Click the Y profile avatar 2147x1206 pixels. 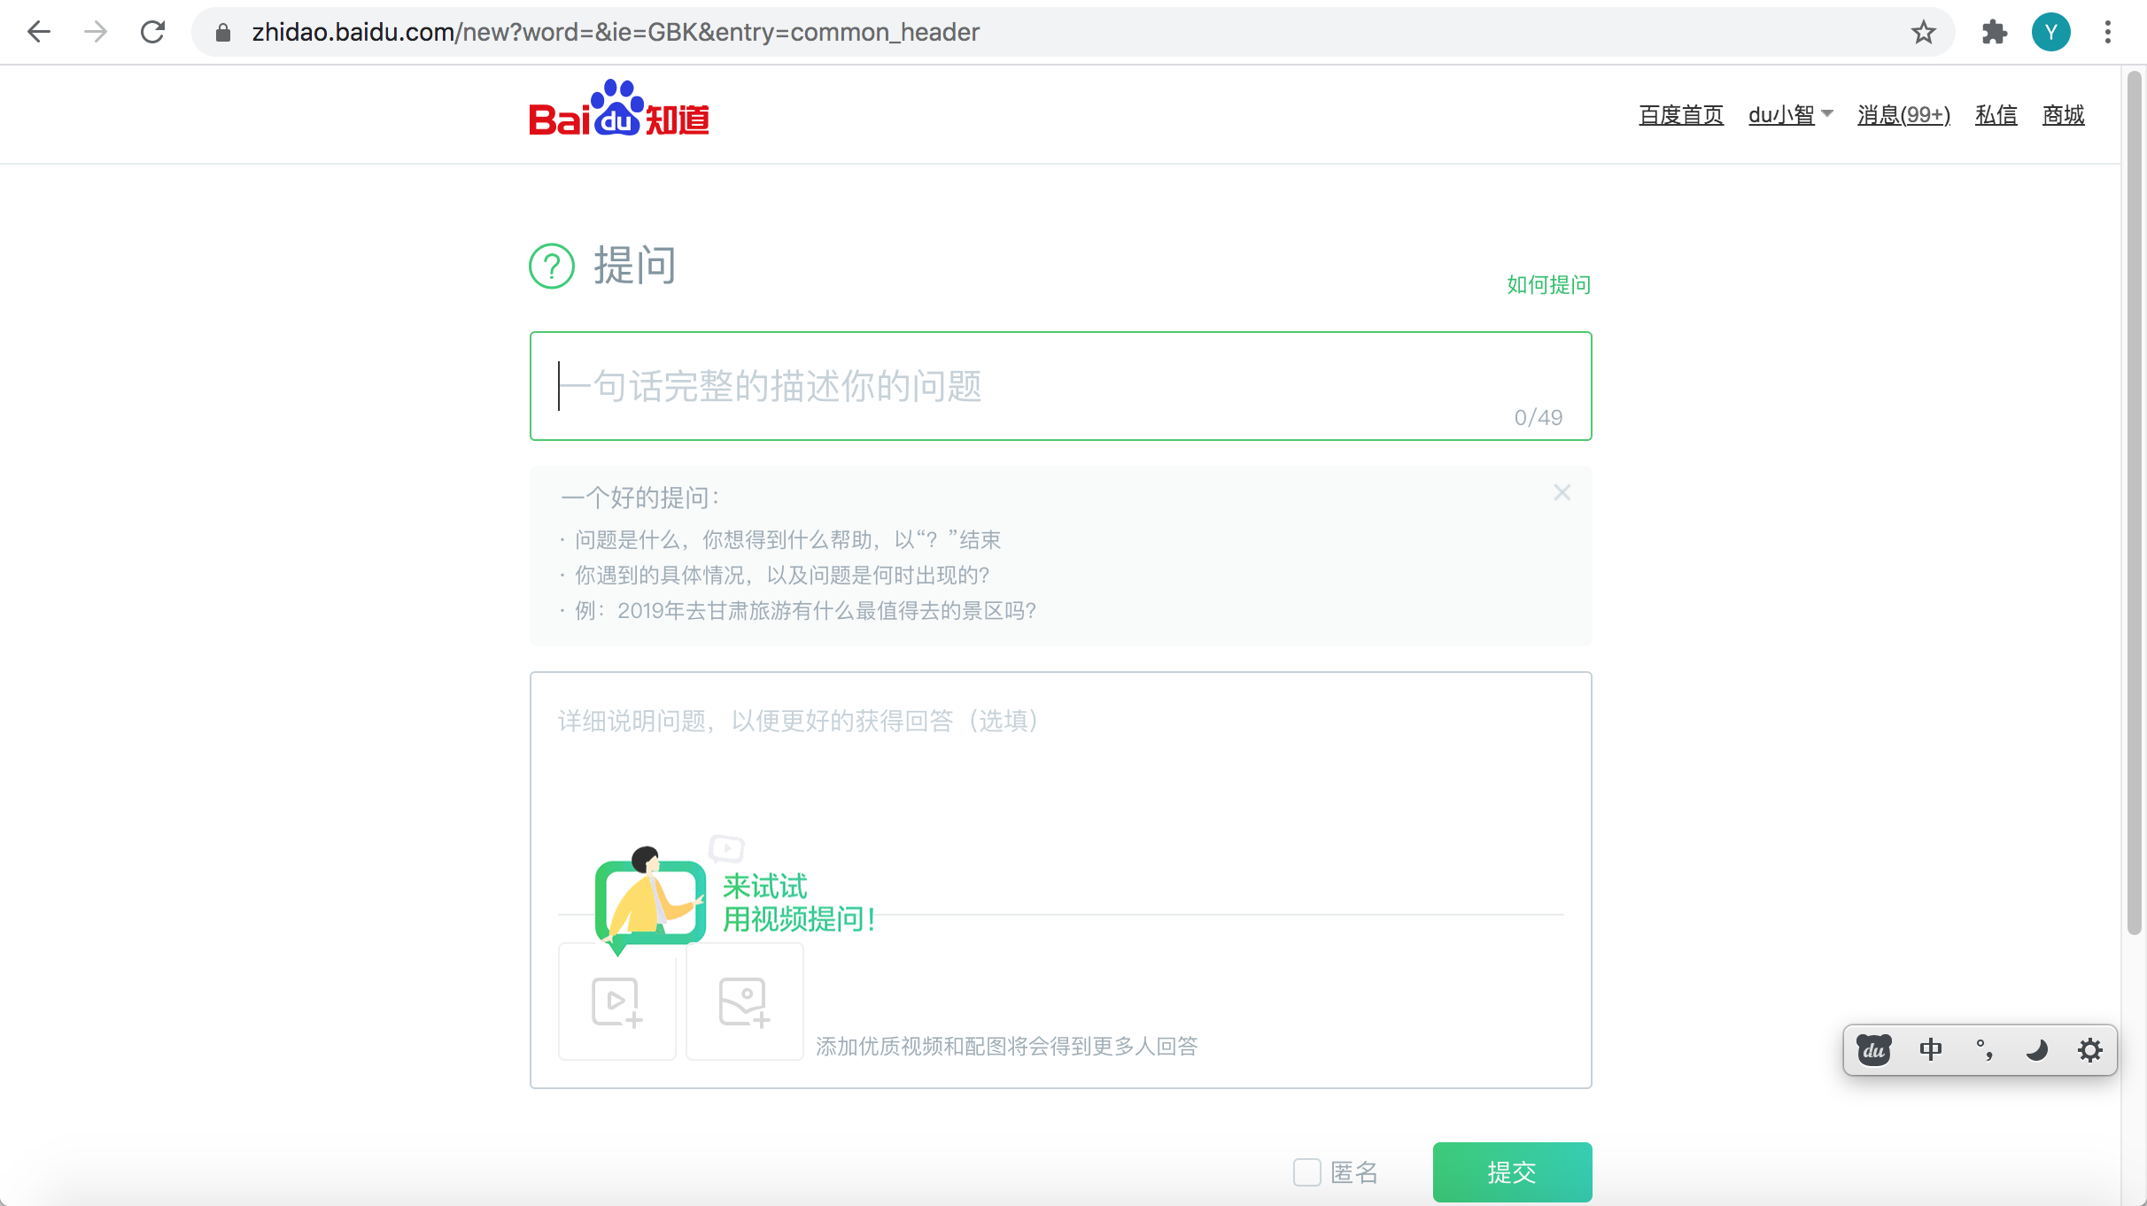pos(2051,32)
